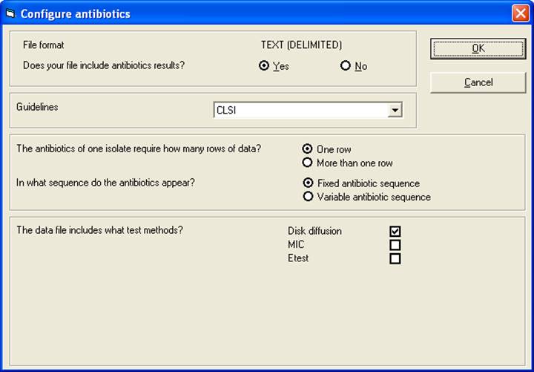Click the test methods question text
Viewport: 534px width, 372px height.
click(x=99, y=230)
